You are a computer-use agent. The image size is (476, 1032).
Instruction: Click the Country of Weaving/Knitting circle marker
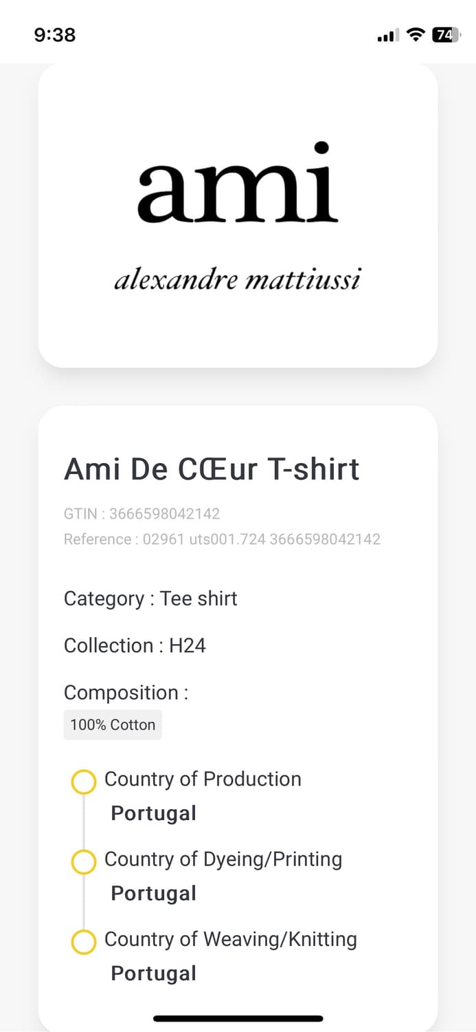point(84,942)
